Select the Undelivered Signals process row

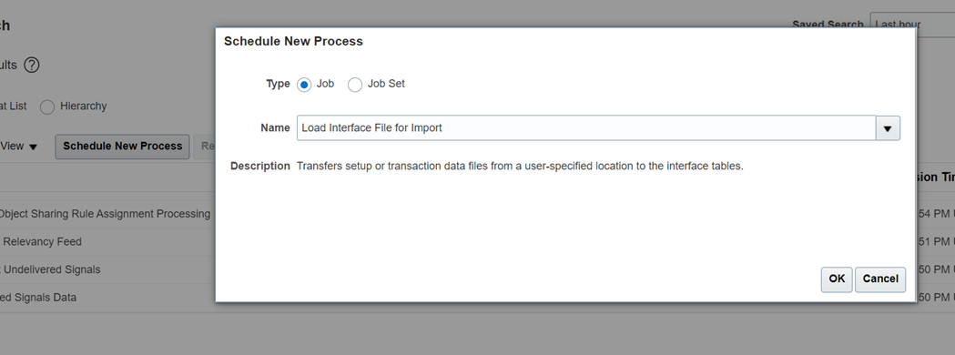click(51, 269)
